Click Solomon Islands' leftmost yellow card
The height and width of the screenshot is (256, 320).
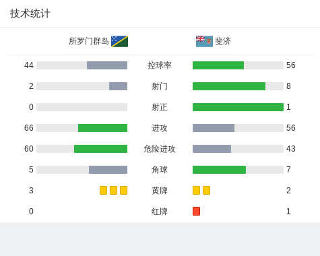point(103,190)
